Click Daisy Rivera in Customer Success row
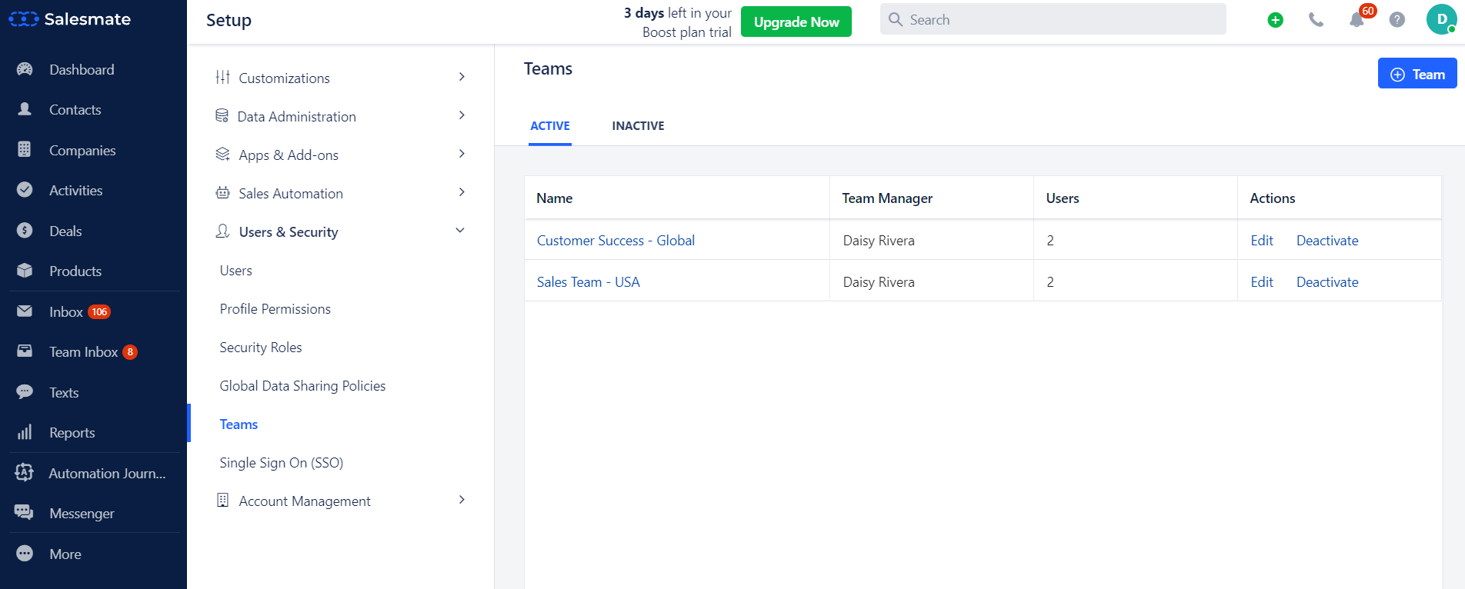The image size is (1465, 589). point(879,241)
